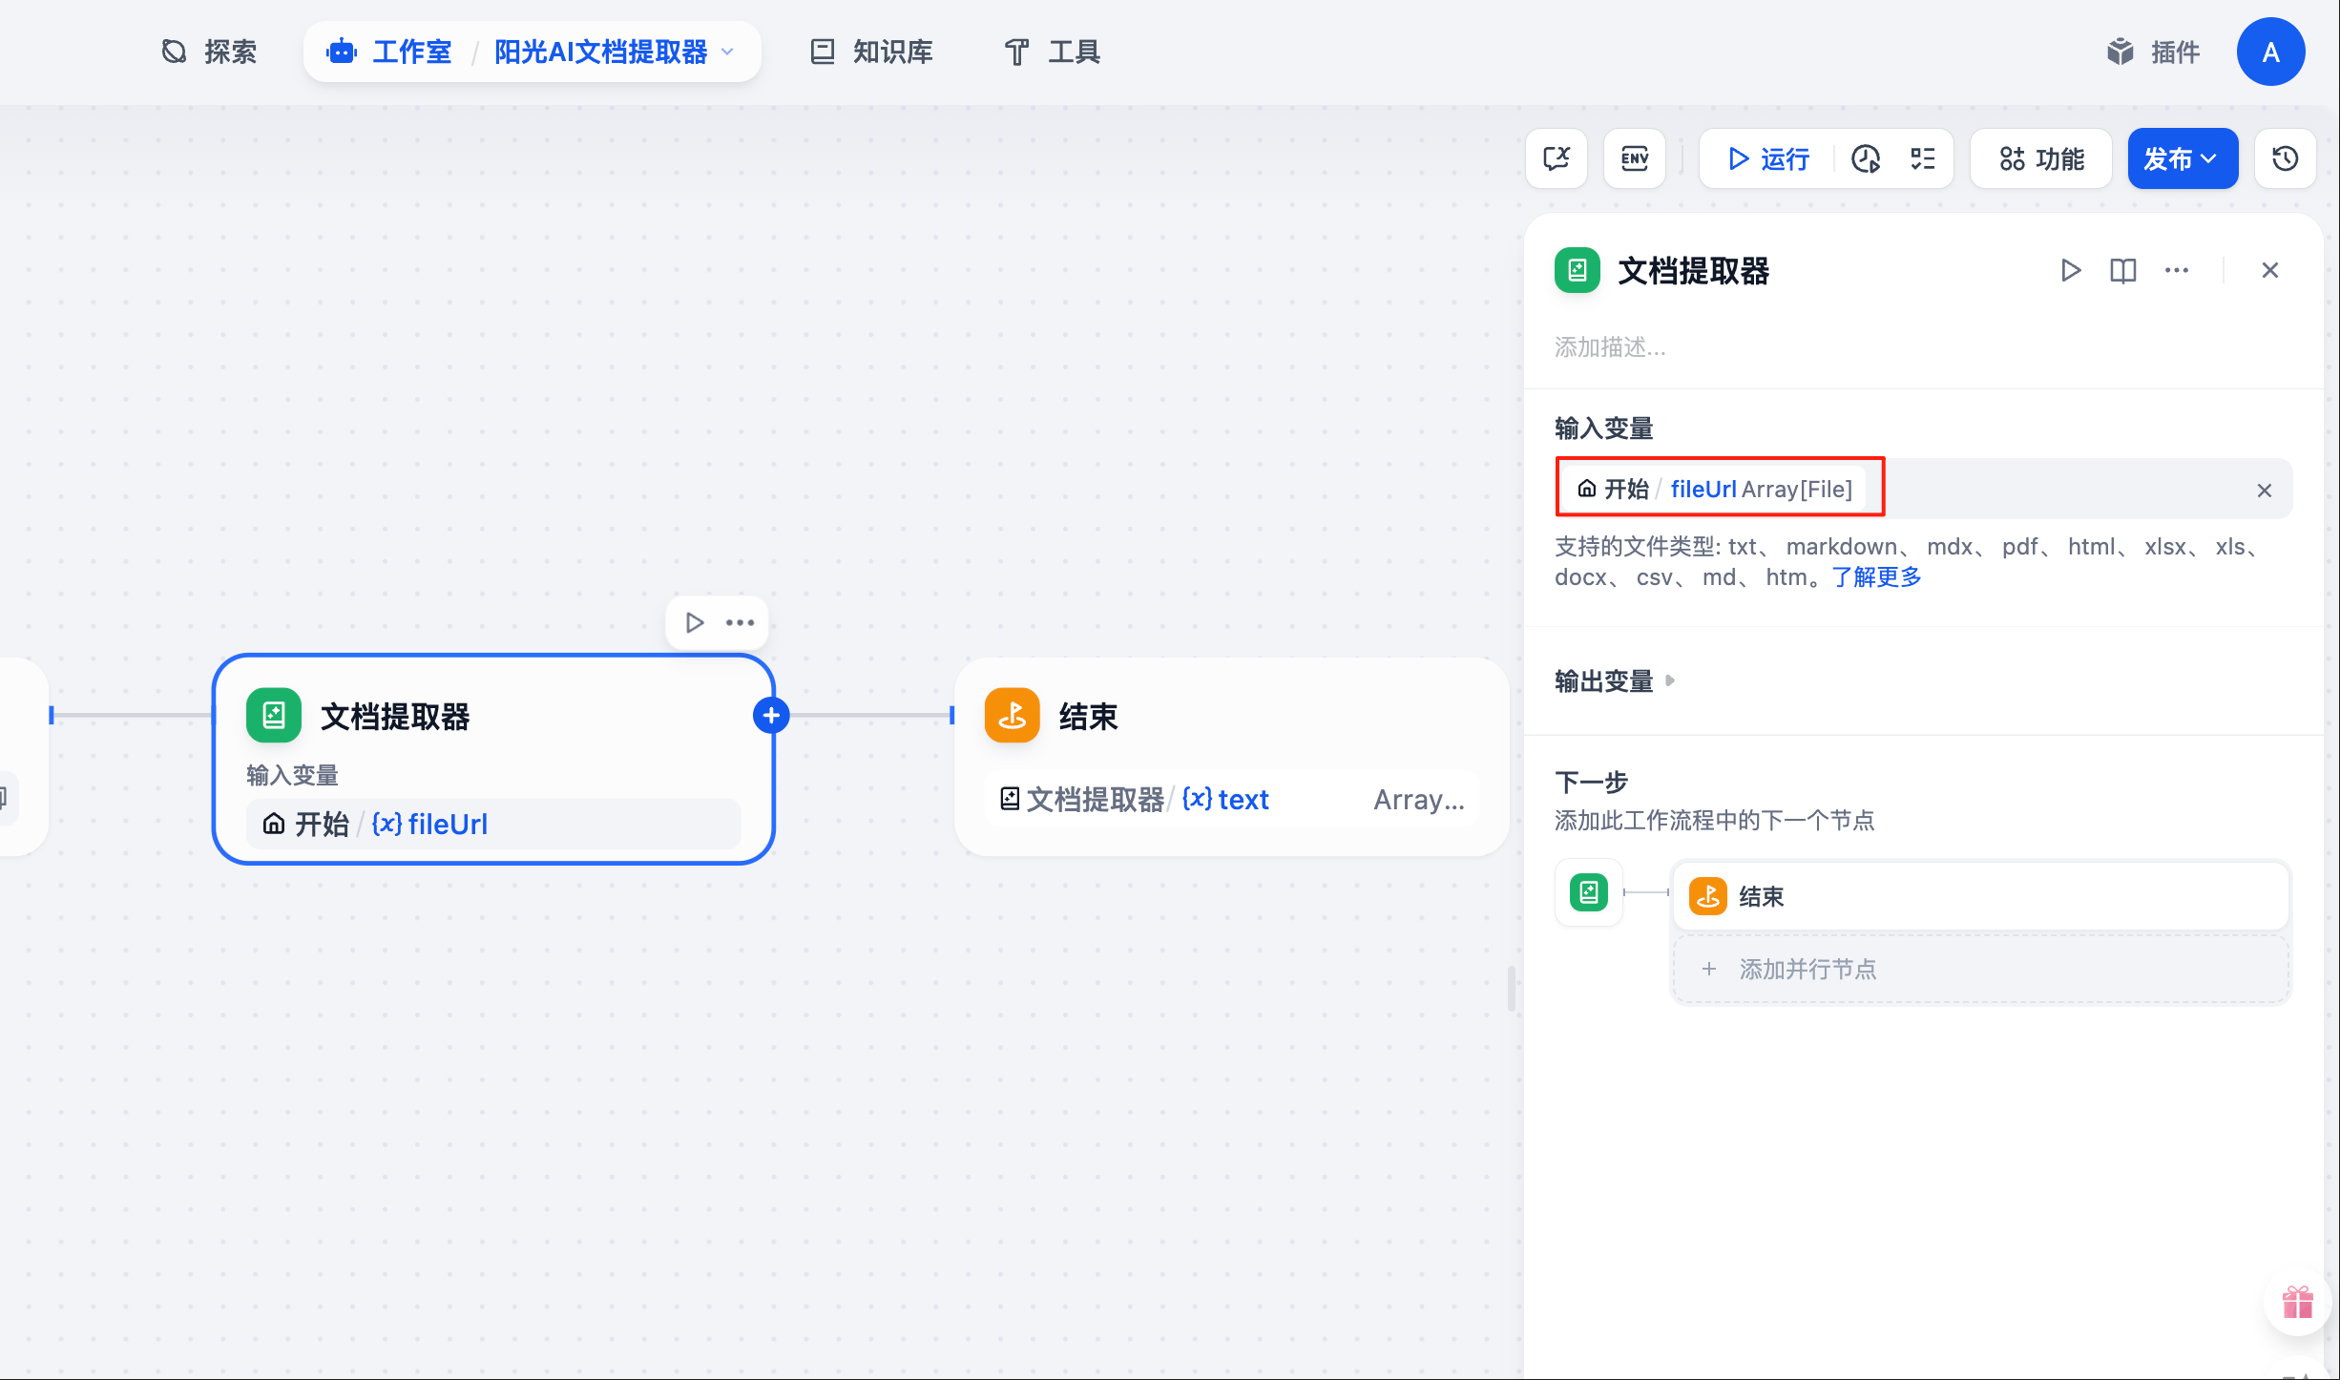This screenshot has height=1380, width=2340.
Task: Open the run history clock icon
Action: [x=1866, y=158]
